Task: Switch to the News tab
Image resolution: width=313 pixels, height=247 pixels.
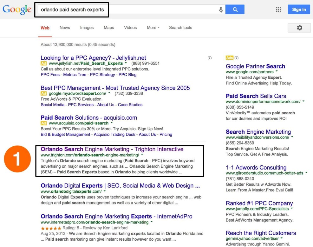Action: [65, 28]
